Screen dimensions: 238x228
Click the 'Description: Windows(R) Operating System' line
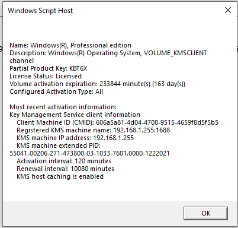(x=108, y=53)
